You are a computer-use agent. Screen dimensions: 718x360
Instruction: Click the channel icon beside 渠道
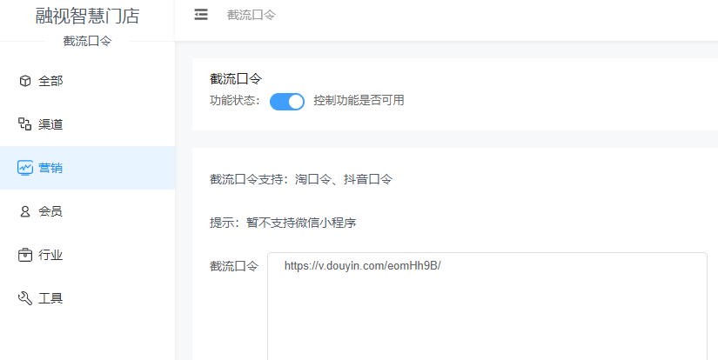pos(24,124)
